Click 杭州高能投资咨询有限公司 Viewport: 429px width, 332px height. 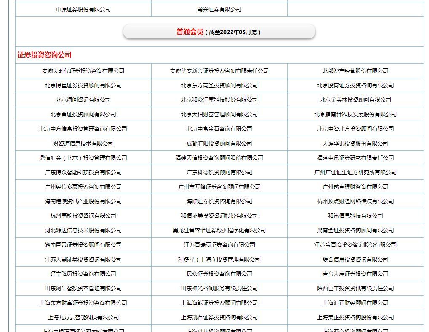[x=83, y=216]
